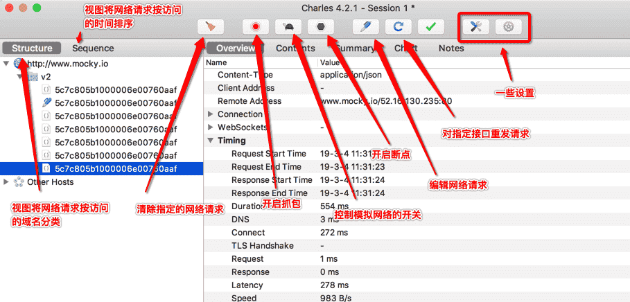Expand the Other Hosts node
Screen dimensions: 630x302
[x=6, y=182]
